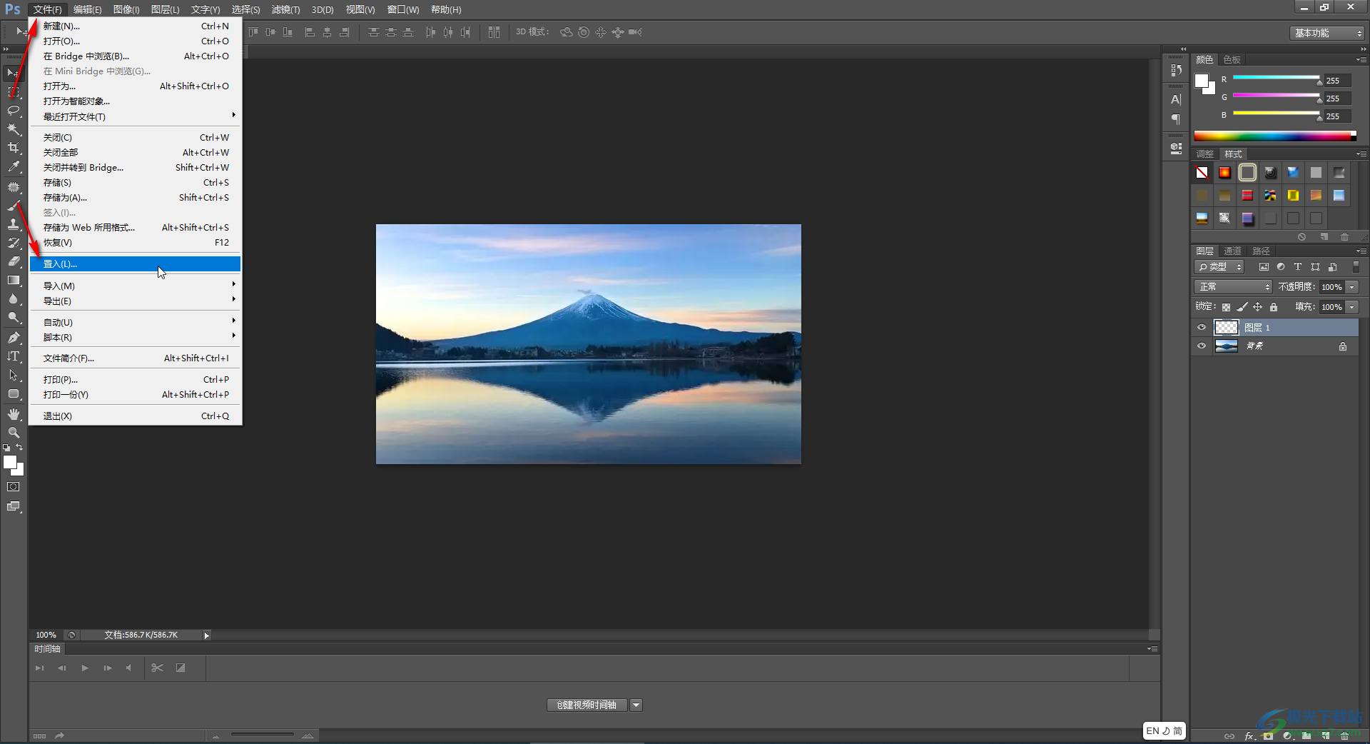The height and width of the screenshot is (744, 1370).
Task: Switch to the 调整 tab
Action: (1204, 154)
